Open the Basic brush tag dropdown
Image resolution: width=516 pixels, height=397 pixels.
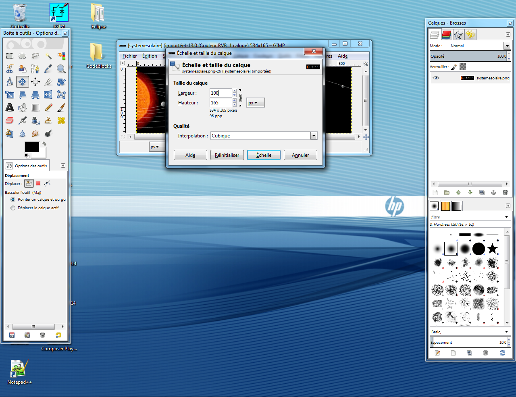click(x=470, y=332)
